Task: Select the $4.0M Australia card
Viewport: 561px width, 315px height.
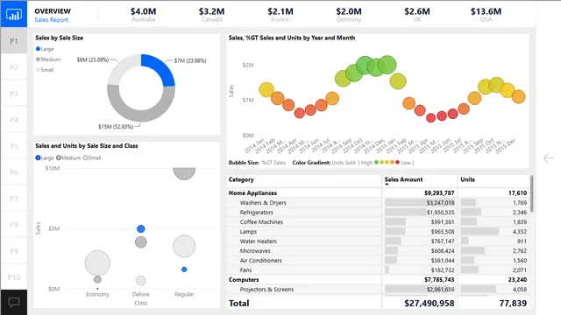Action: [143, 14]
